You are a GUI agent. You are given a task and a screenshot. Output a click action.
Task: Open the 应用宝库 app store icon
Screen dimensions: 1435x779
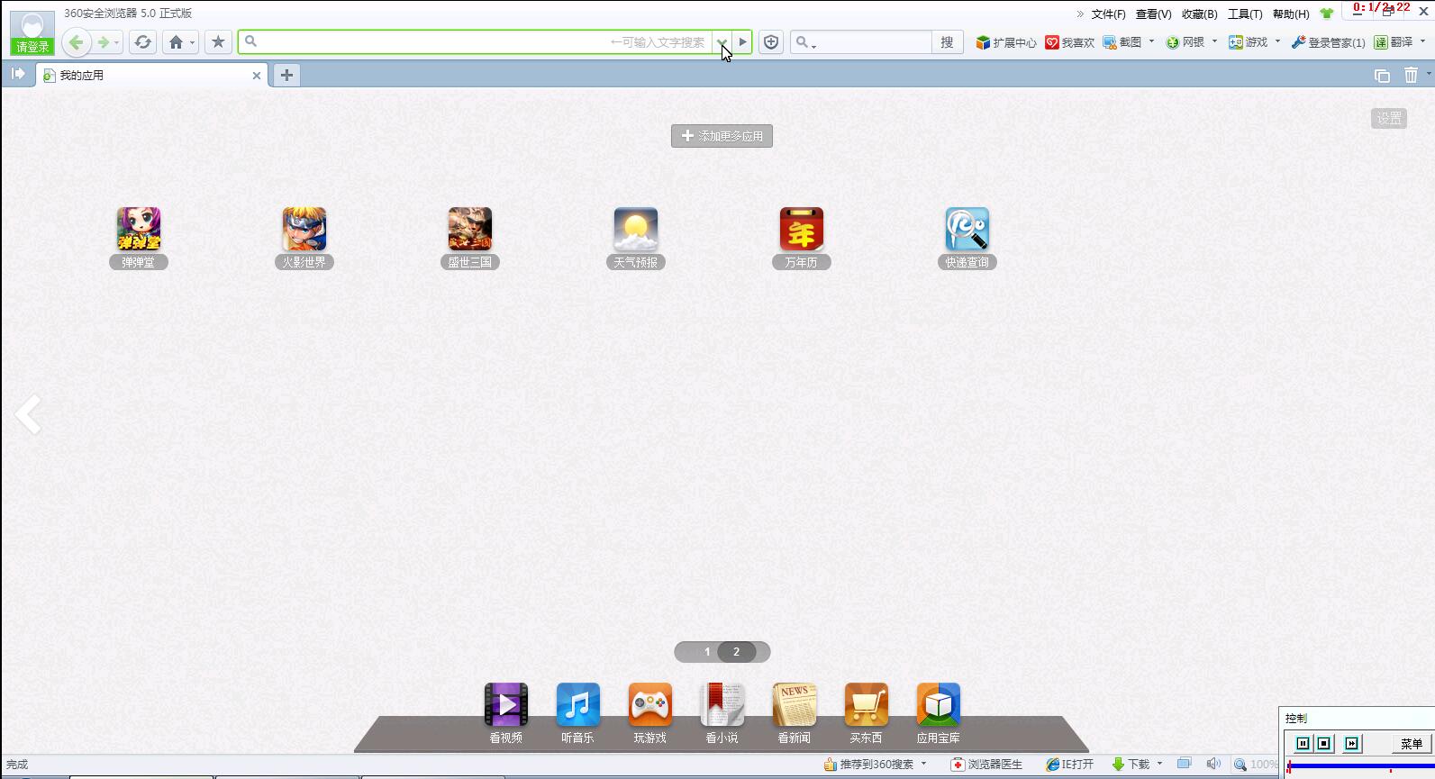coord(939,704)
